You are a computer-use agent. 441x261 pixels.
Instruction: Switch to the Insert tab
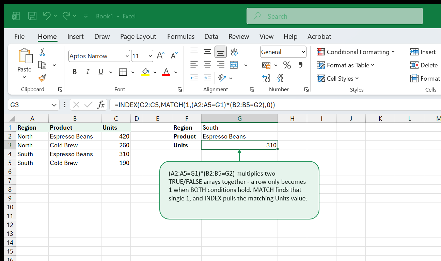pos(76,36)
